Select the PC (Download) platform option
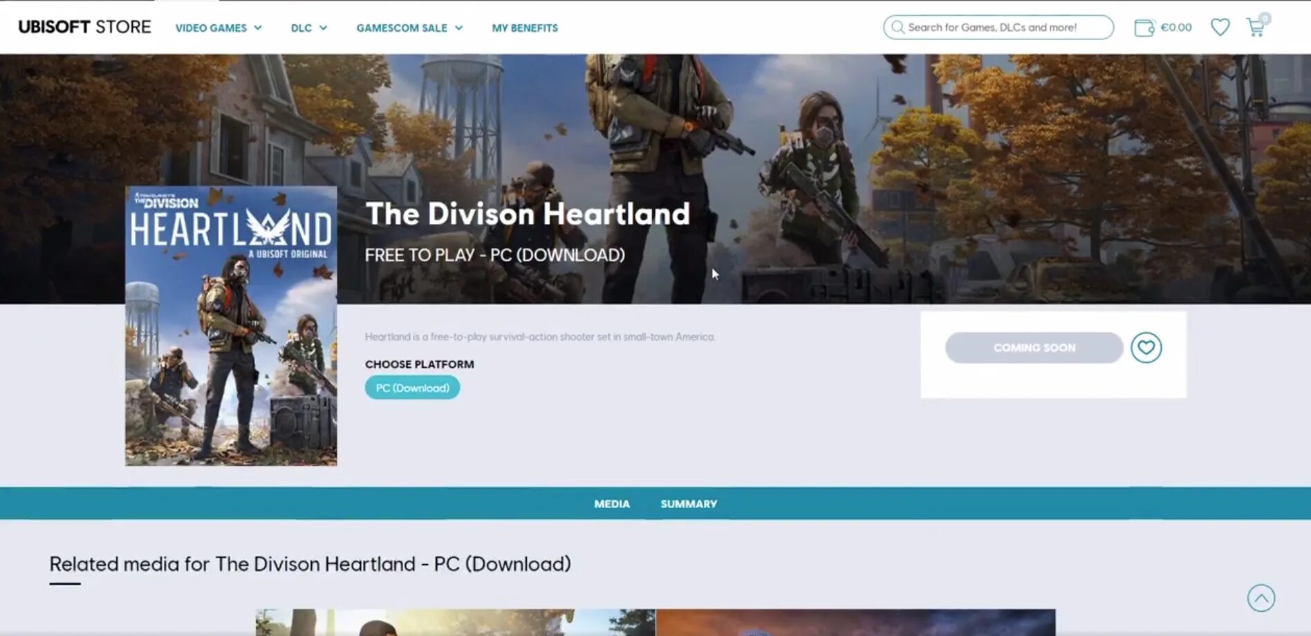Image resolution: width=1311 pixels, height=636 pixels. point(412,388)
